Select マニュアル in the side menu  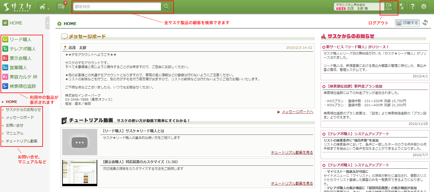click(x=15, y=133)
